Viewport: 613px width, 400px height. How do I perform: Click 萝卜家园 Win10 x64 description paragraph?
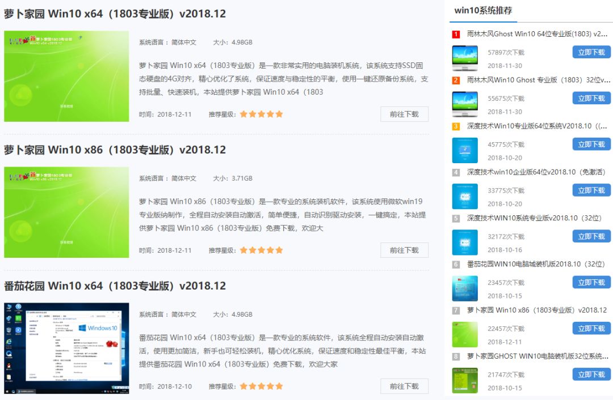tap(283, 79)
